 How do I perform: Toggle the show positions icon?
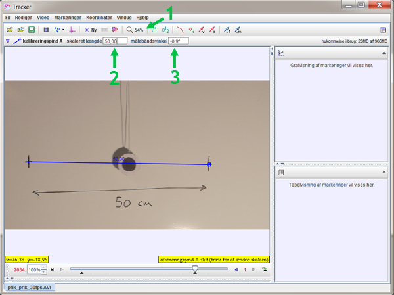point(191,30)
